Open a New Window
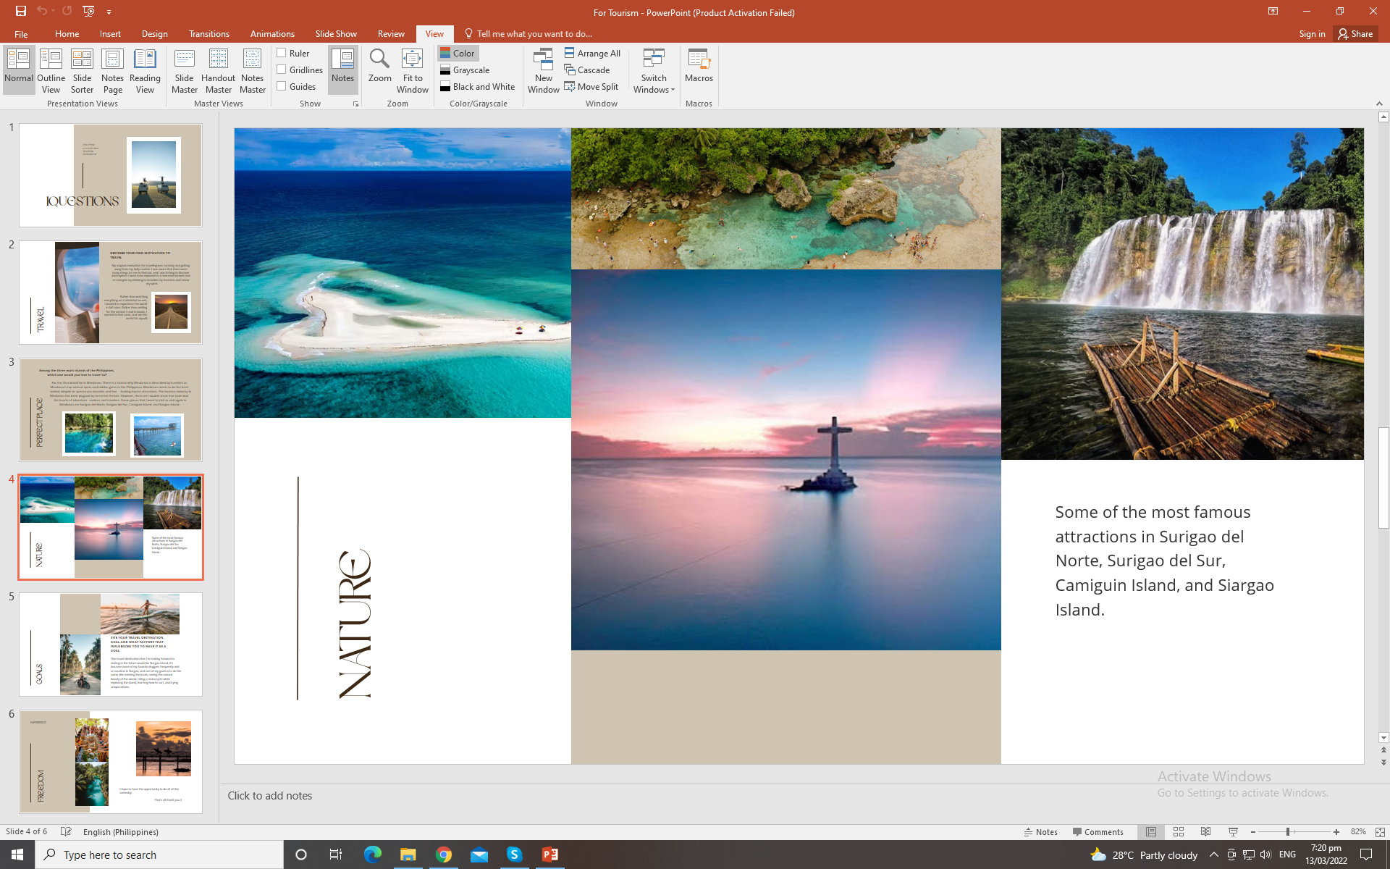1390x869 pixels. (x=543, y=70)
